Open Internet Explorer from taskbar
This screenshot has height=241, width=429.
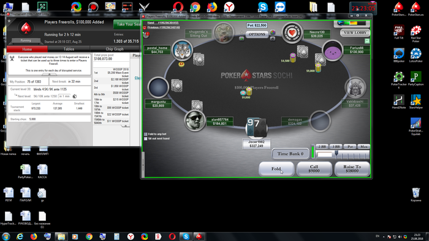[x=20, y=236]
